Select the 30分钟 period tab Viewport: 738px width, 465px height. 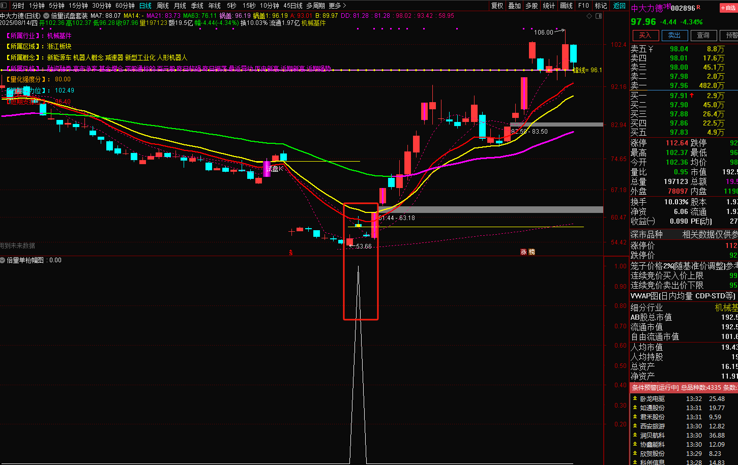tap(102, 6)
